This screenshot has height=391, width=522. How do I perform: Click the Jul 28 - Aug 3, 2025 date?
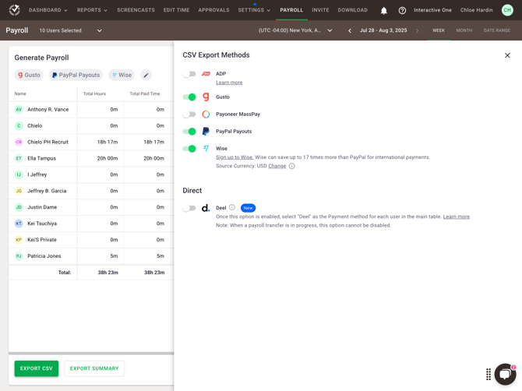383,30
